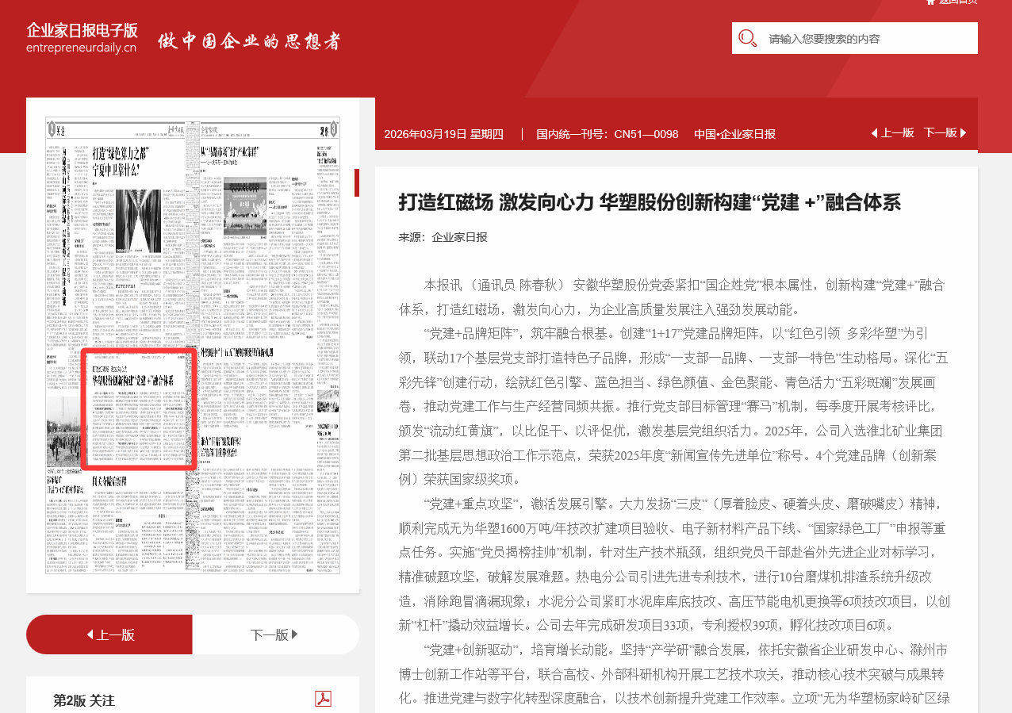Click the red scroll marker beside newspaper preview

357,182
